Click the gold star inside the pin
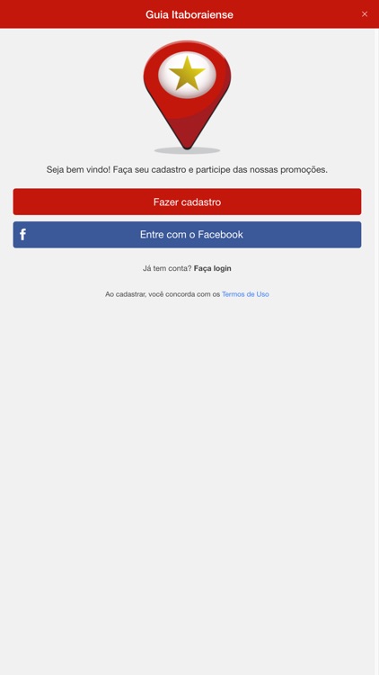This screenshot has height=675, width=379. (x=187, y=74)
